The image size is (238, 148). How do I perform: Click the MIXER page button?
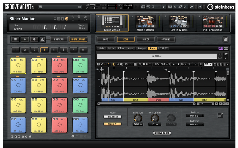click(x=146, y=39)
